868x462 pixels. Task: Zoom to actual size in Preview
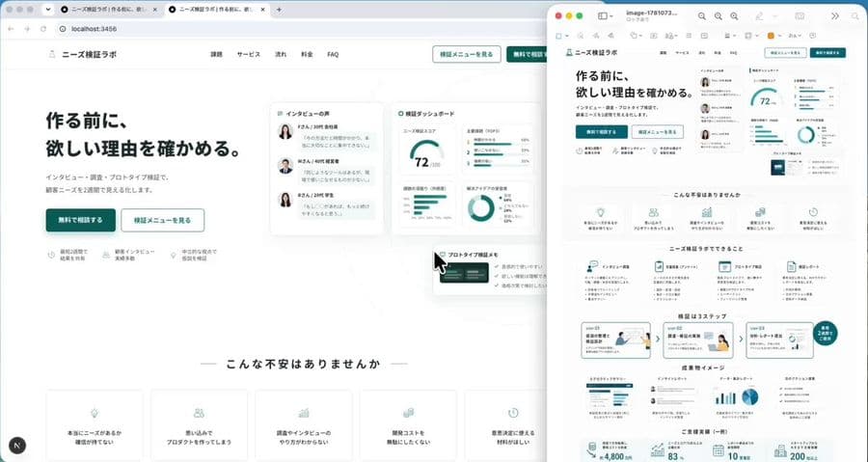718,16
